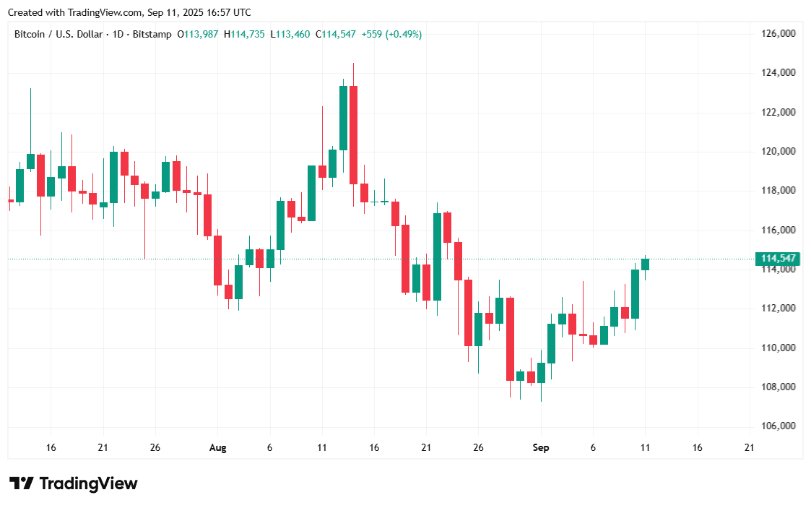The height and width of the screenshot is (508, 811).
Task: Click the high value H114,735
Action: click(245, 34)
